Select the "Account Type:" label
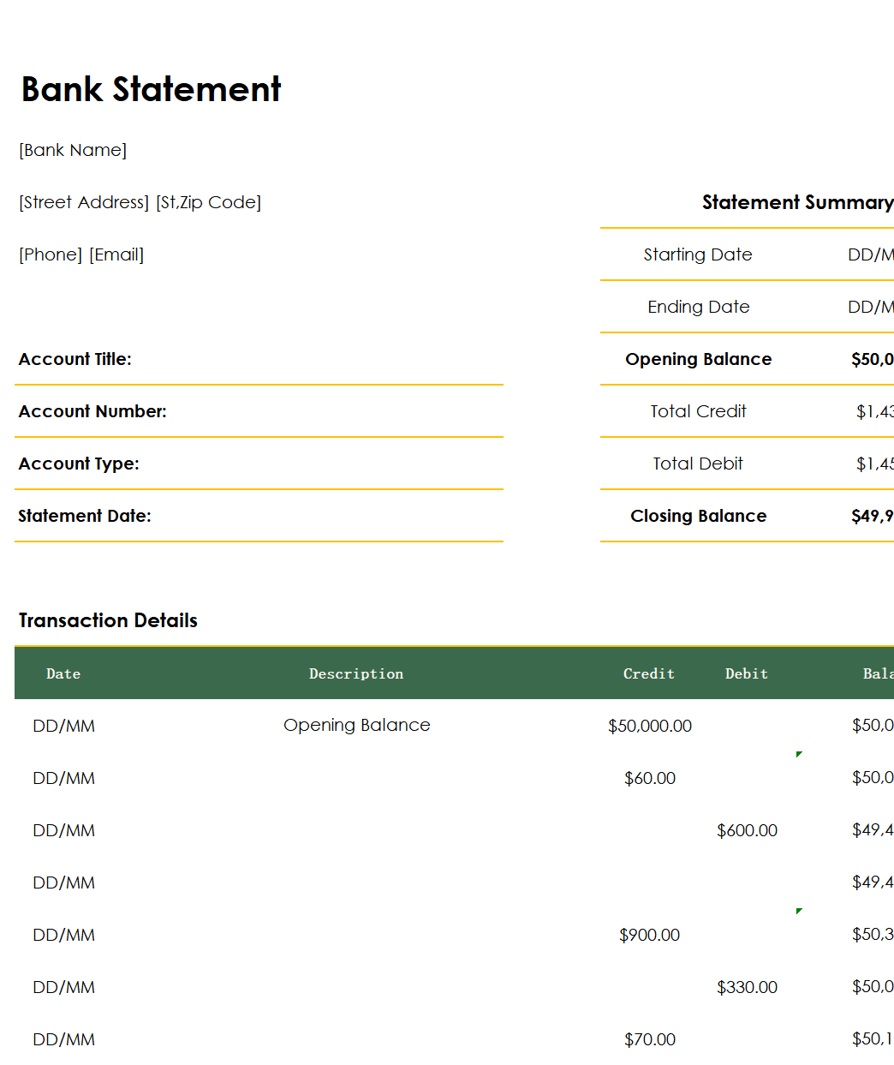Image resolution: width=894 pixels, height=1065 pixels. coord(79,464)
